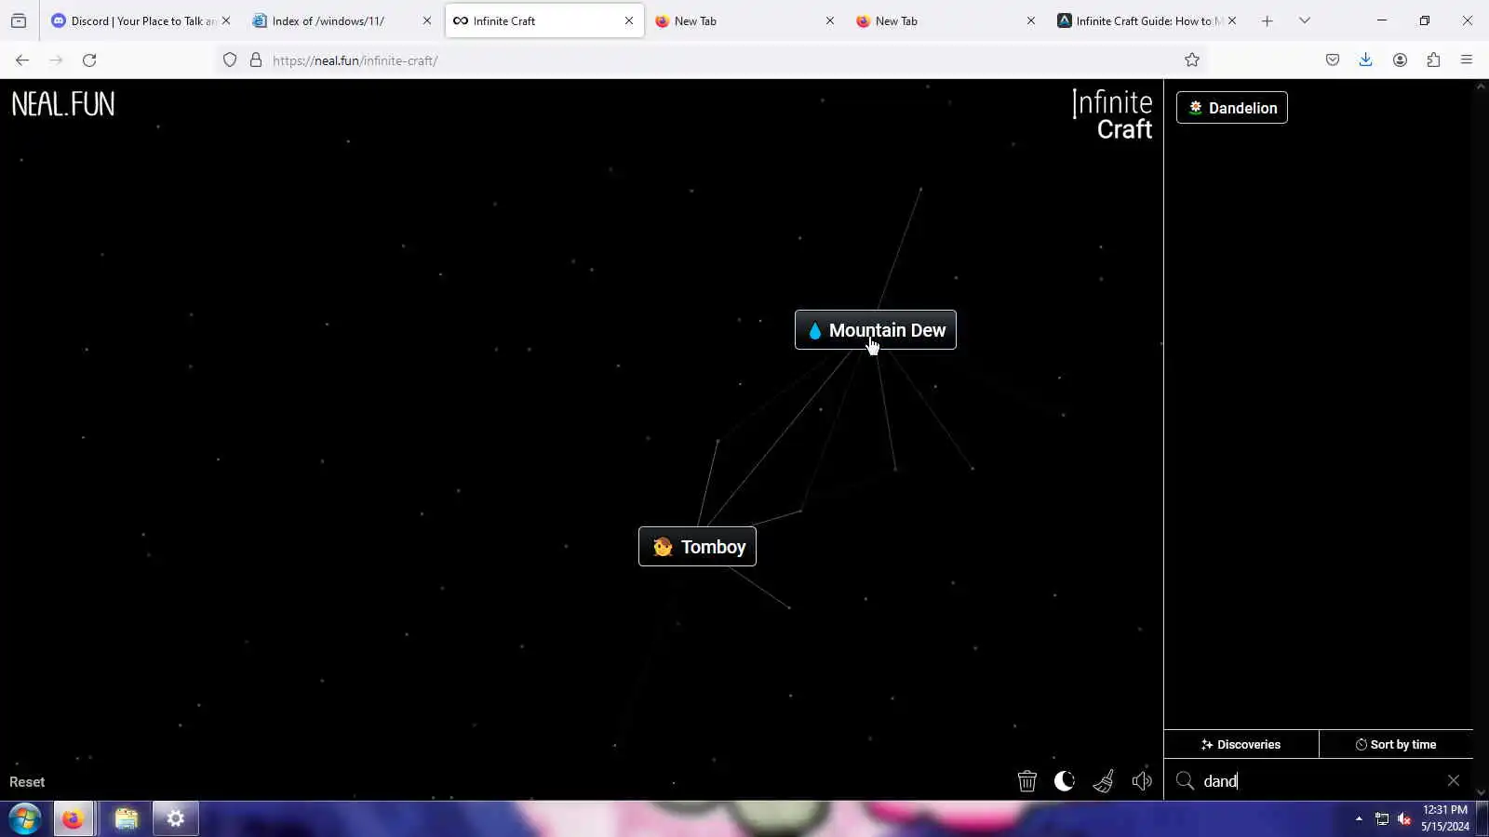The width and height of the screenshot is (1489, 837).
Task: Click the search magnifier icon
Action: [1185, 780]
